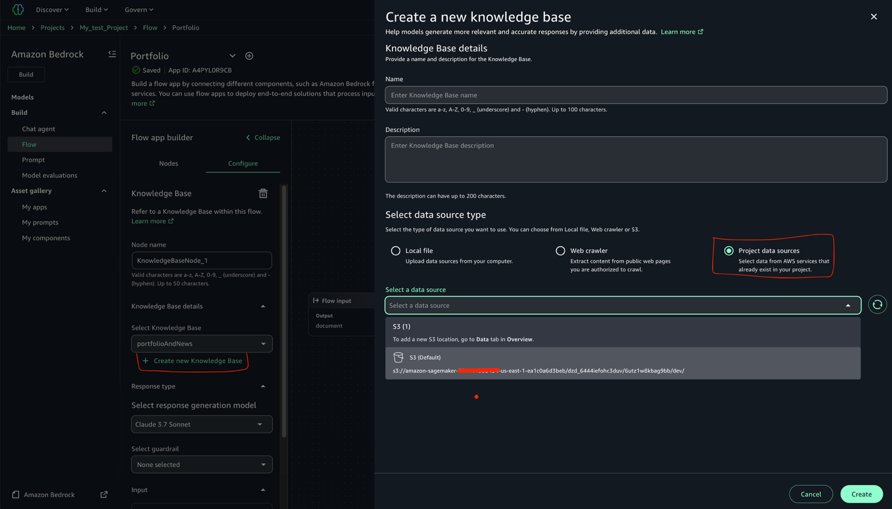Screen dimensions: 892x509
Task: Open My apps in Asset gallery
Action: 34,207
